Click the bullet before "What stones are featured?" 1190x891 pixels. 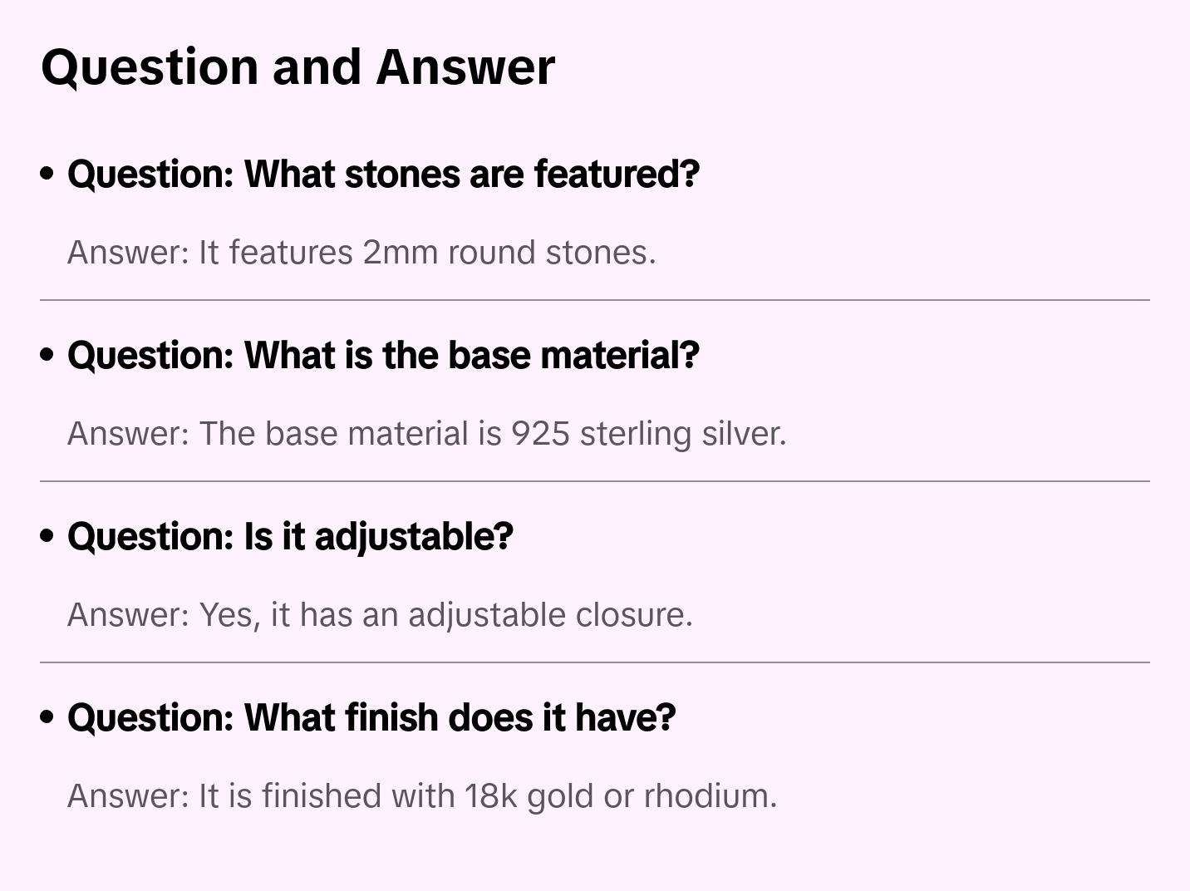tap(47, 174)
